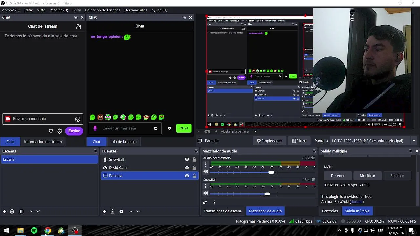Open scene filters icon in Escenas toolbar
420x236 pixels.
pyautogui.click(x=21, y=211)
